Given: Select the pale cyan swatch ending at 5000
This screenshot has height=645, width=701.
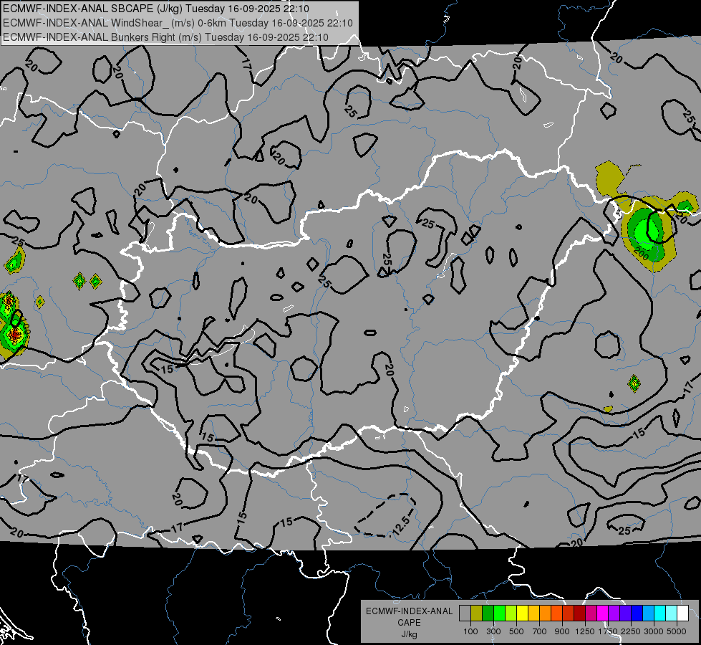Looking at the screenshot, I should click(x=672, y=613).
